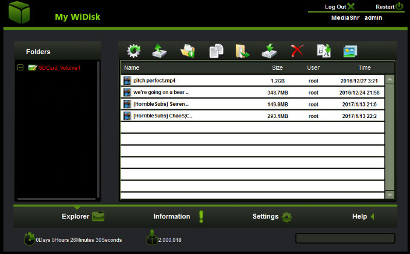Click the file list scroll down arrow
This screenshot has height=254, width=410.
pos(389,195)
